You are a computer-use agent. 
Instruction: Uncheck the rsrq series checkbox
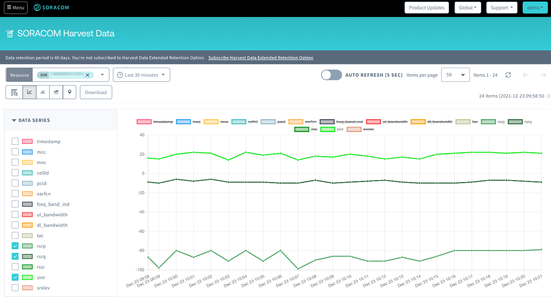(15, 256)
